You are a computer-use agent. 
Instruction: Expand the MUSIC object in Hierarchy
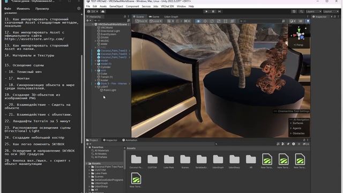pos(95,41)
